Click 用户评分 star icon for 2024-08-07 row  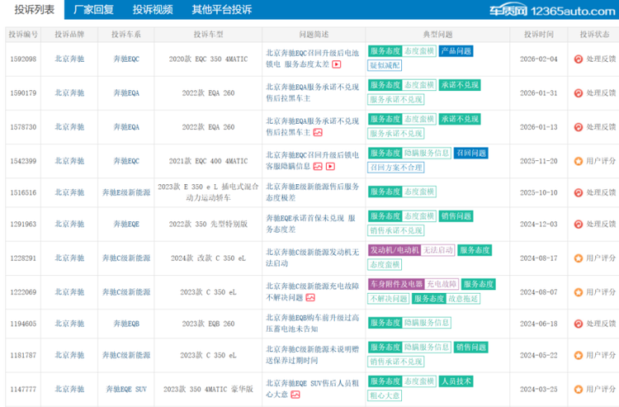[x=579, y=292]
